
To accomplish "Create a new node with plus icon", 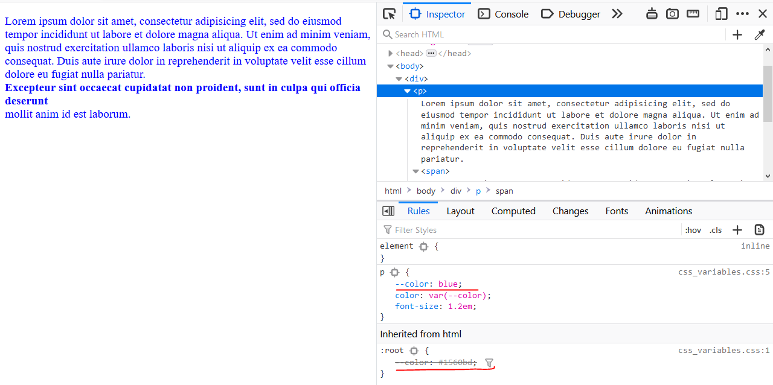I will (737, 34).
